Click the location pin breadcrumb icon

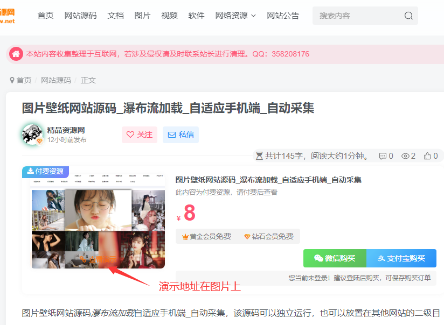(x=12, y=80)
